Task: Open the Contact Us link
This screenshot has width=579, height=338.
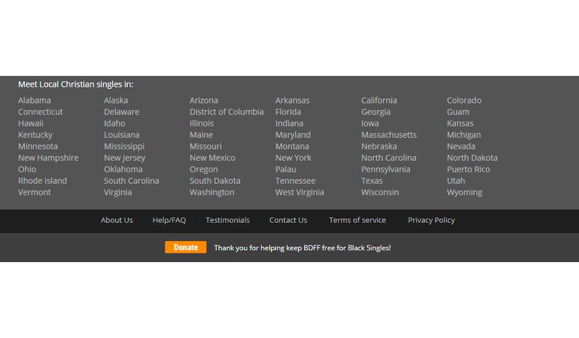Action: (288, 221)
